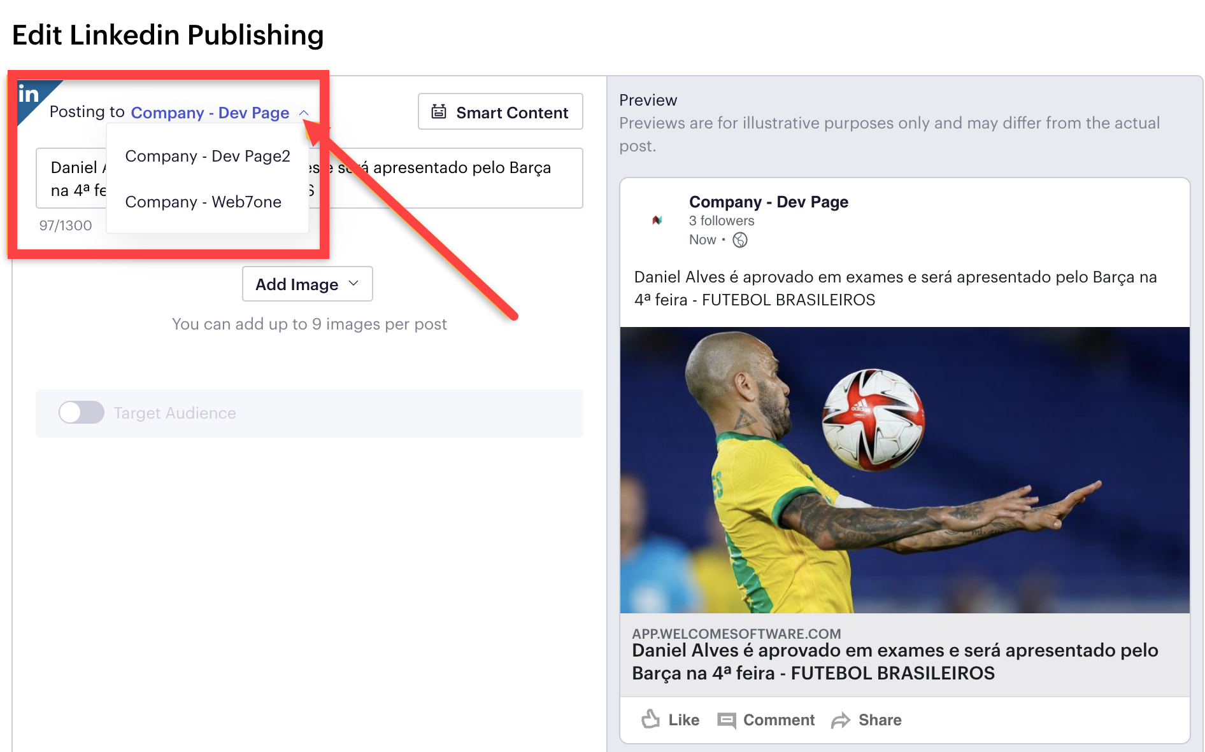1205x752 pixels.
Task: Click the Share arrow icon
Action: click(841, 720)
